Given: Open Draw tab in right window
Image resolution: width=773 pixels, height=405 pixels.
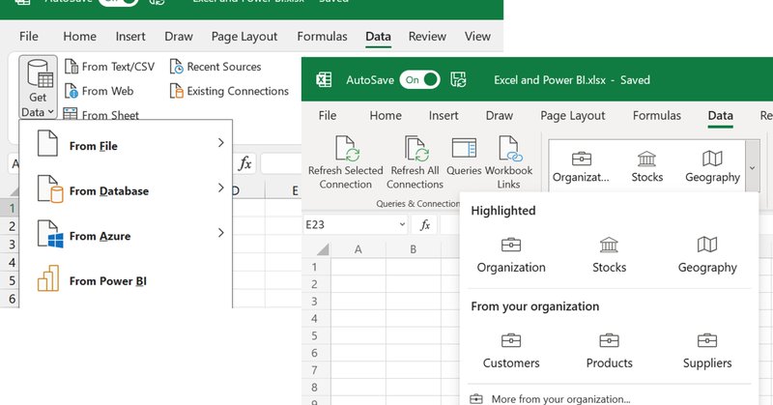Looking at the screenshot, I should [500, 115].
